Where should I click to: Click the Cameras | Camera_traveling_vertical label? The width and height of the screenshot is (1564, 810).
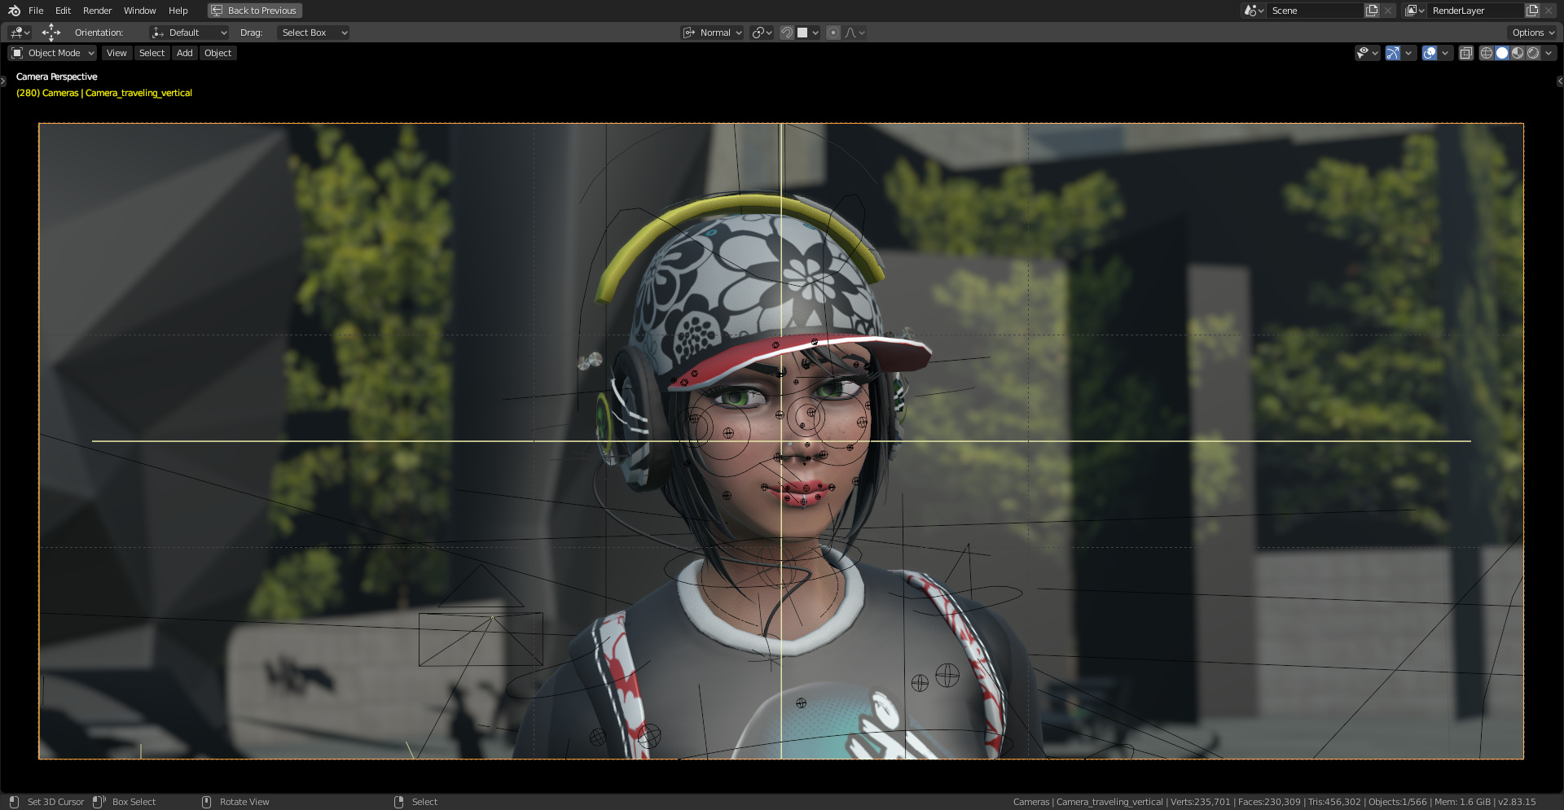coord(117,93)
